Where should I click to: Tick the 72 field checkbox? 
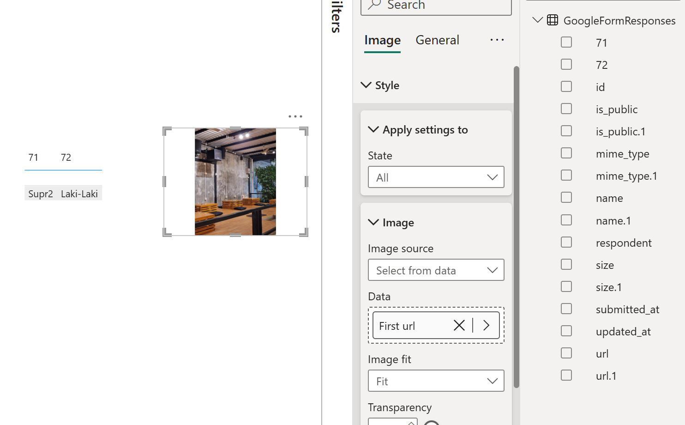point(566,64)
